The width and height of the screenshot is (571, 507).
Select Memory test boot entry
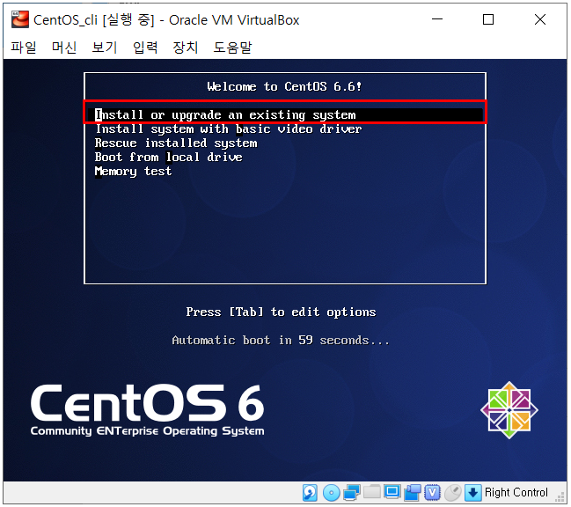[x=133, y=171]
